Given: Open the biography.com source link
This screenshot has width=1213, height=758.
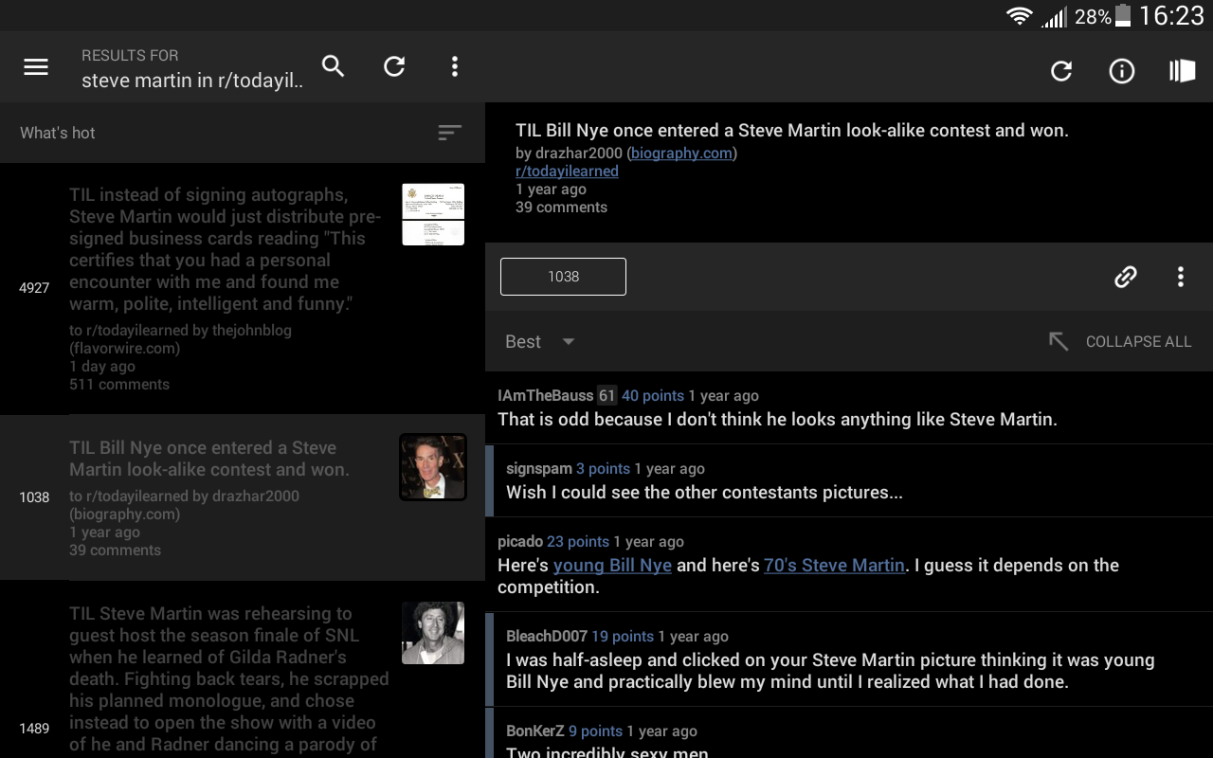Looking at the screenshot, I should click(x=681, y=153).
